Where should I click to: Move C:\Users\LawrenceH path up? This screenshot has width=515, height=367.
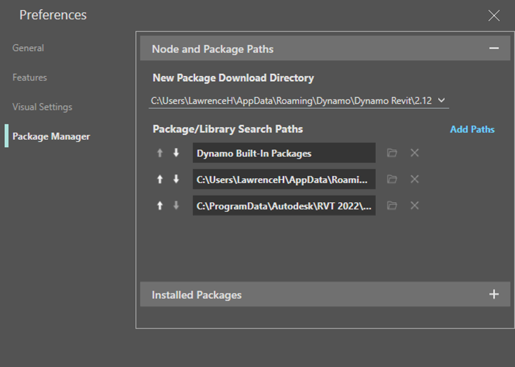pos(159,179)
